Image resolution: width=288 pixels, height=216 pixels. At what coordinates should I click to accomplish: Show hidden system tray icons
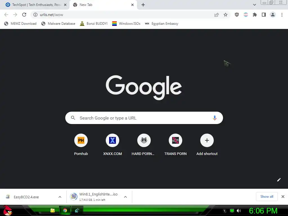click(x=225, y=211)
